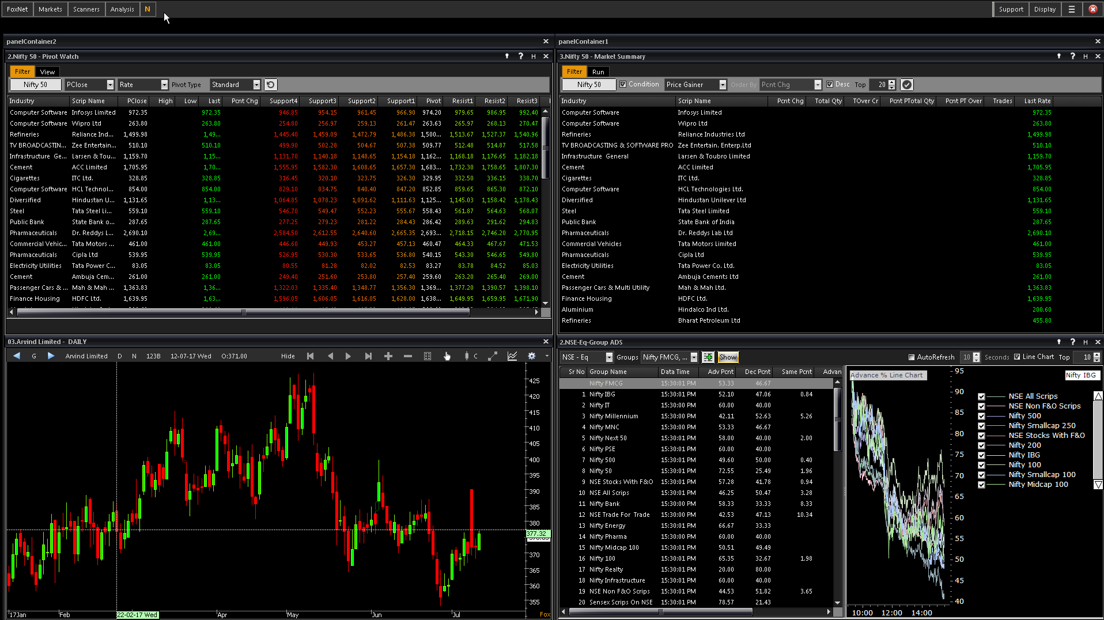Step chart back one bar

[x=330, y=356]
